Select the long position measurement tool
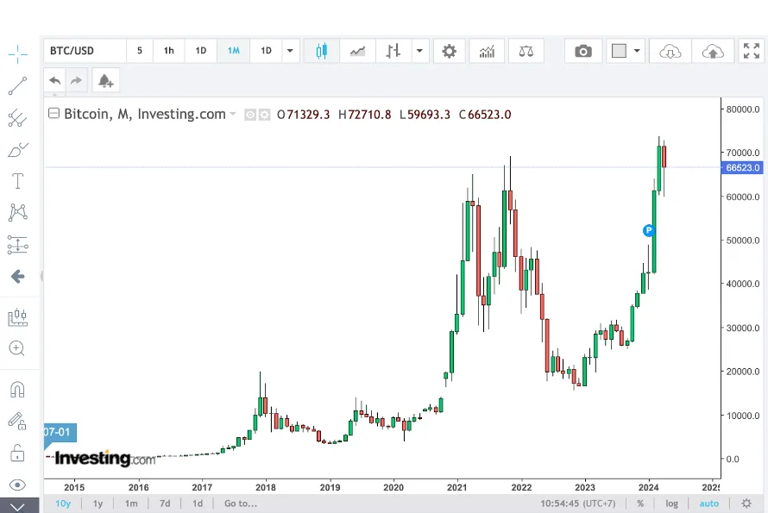768x513 pixels. coord(17,244)
